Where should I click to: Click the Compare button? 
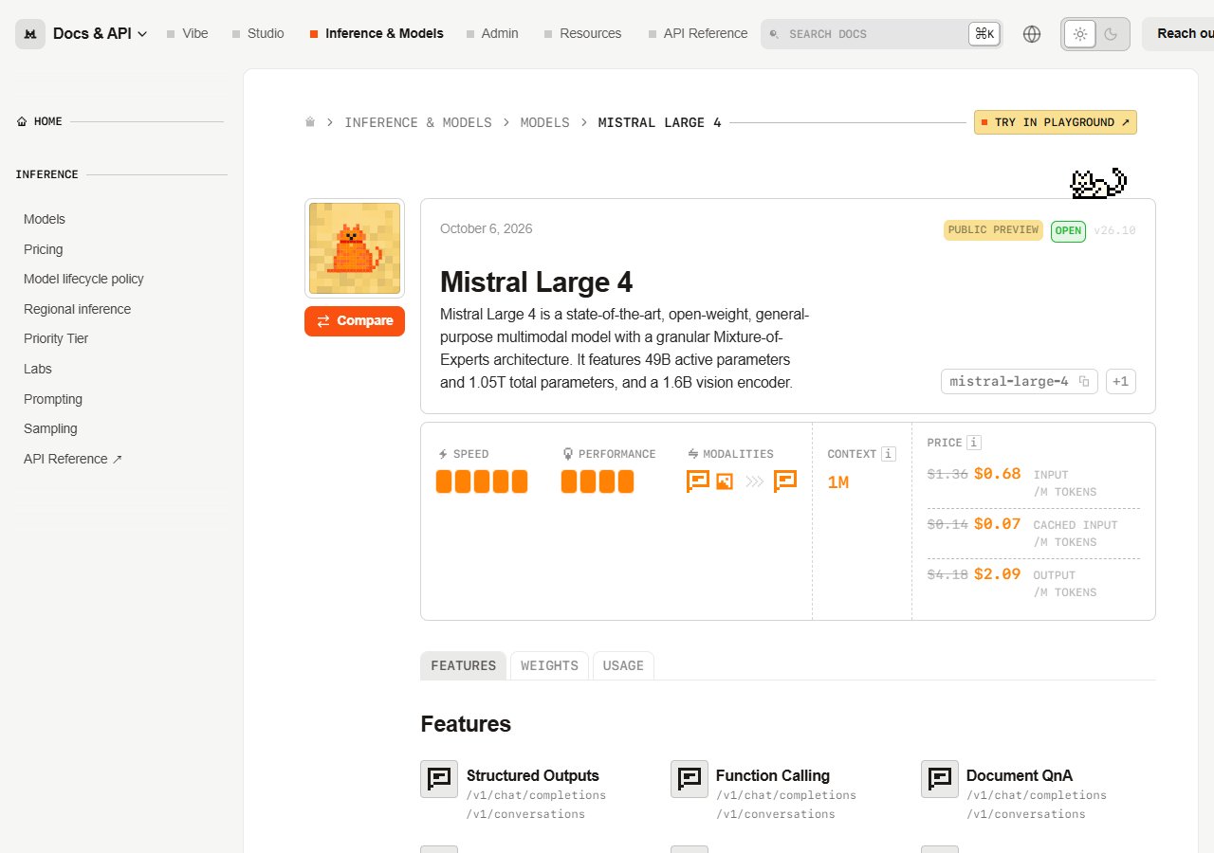[355, 321]
